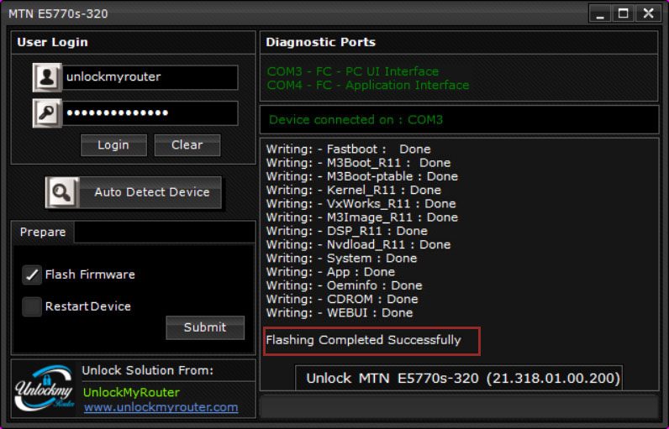Maximize the MTN E5770s-320 window
Viewport: 669px width, 429px height.
[623, 13]
